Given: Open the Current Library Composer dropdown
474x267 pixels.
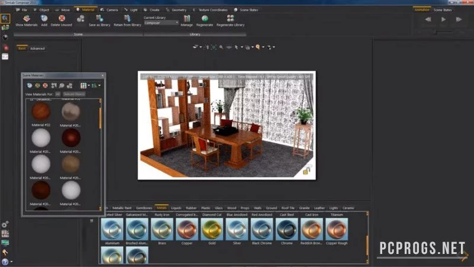Looking at the screenshot, I should point(161,23).
